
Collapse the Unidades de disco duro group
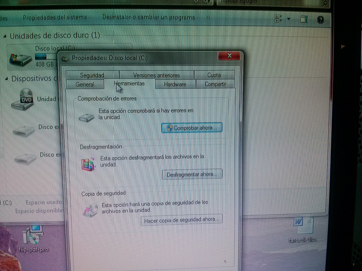5,36
